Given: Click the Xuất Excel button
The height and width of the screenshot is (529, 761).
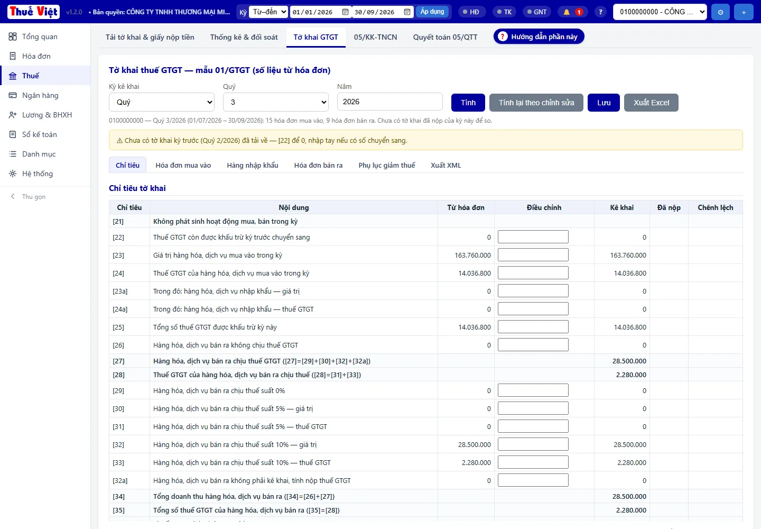Looking at the screenshot, I should click(651, 103).
